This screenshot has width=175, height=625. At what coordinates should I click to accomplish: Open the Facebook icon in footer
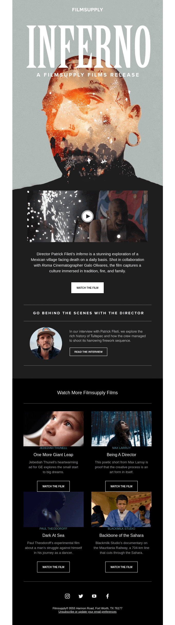pos(108,596)
